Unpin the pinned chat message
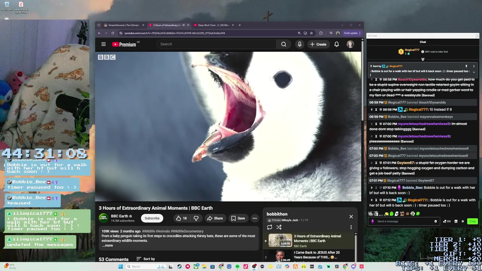This screenshot has width=482, height=271. [466, 66]
